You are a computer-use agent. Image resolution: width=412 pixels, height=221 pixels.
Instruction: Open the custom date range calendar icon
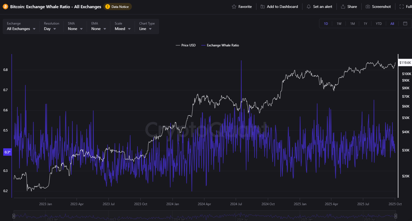(405, 23)
